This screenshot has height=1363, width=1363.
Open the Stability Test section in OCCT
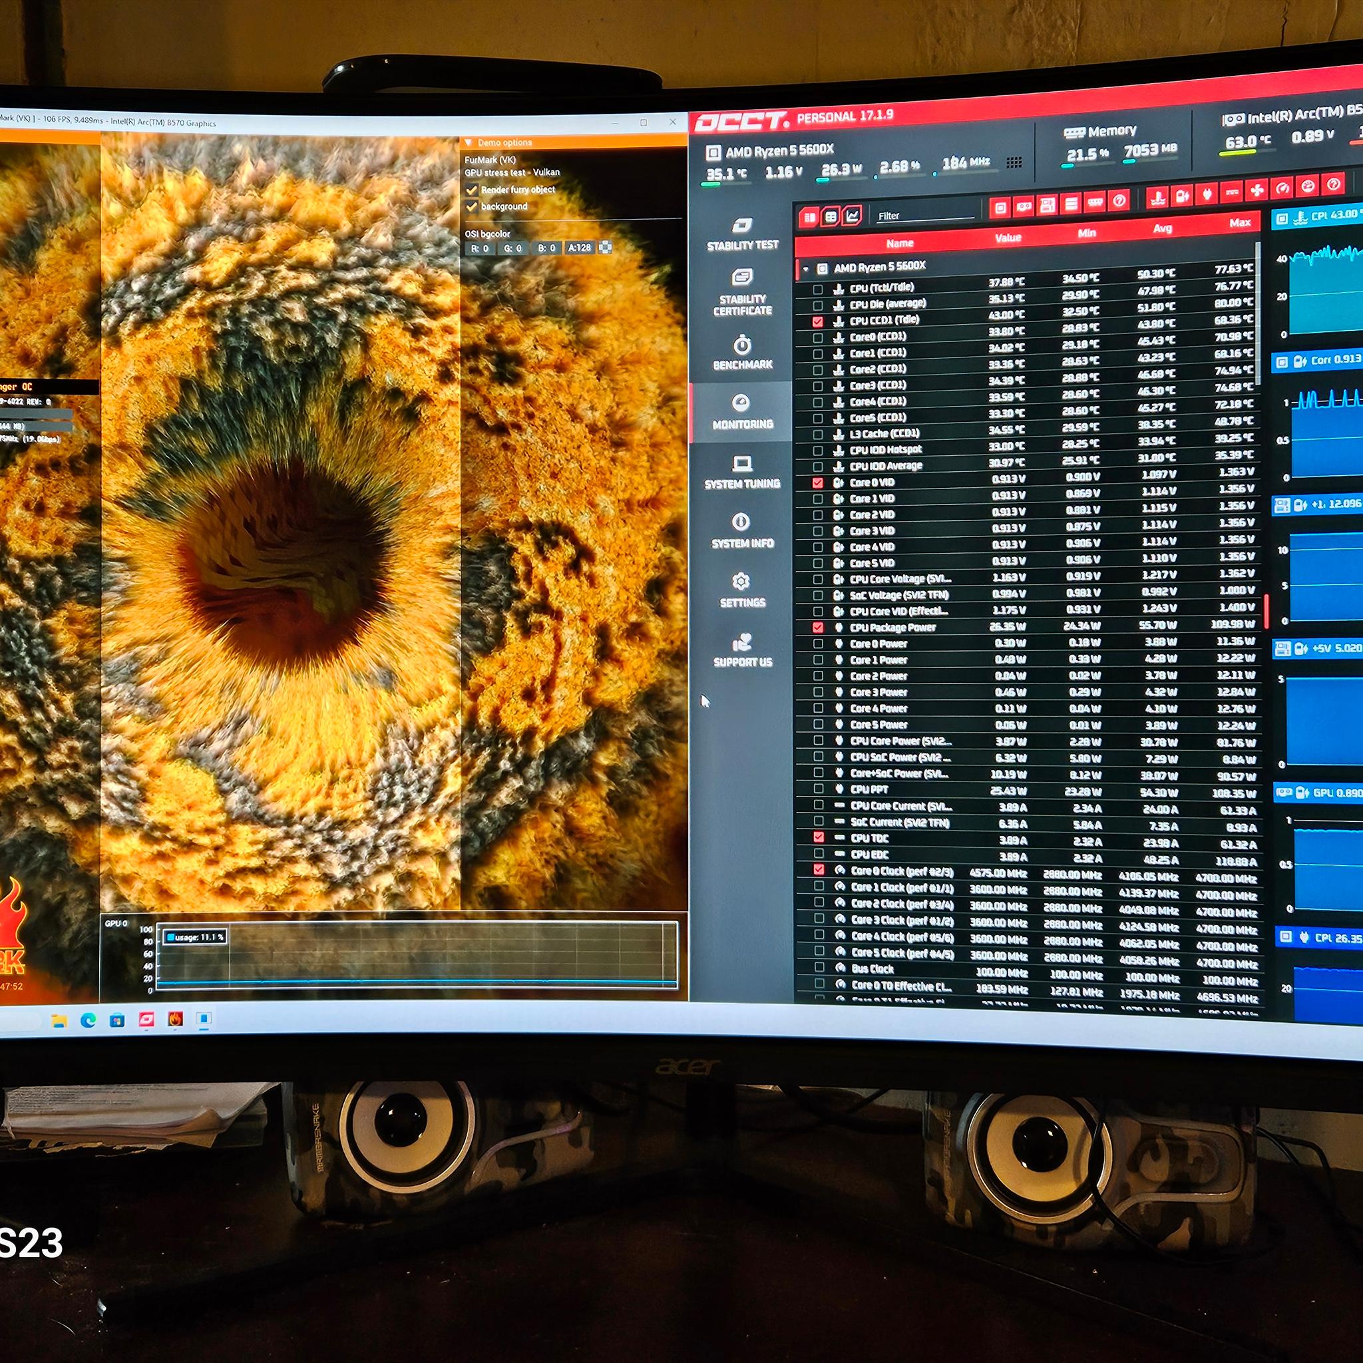click(742, 234)
